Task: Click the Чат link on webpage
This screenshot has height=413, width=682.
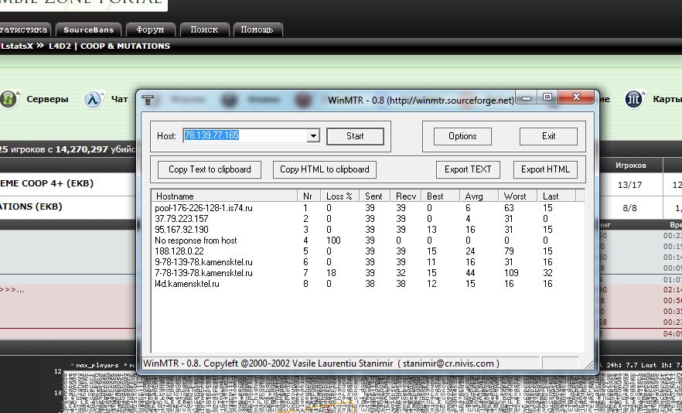Action: pyautogui.click(x=120, y=99)
